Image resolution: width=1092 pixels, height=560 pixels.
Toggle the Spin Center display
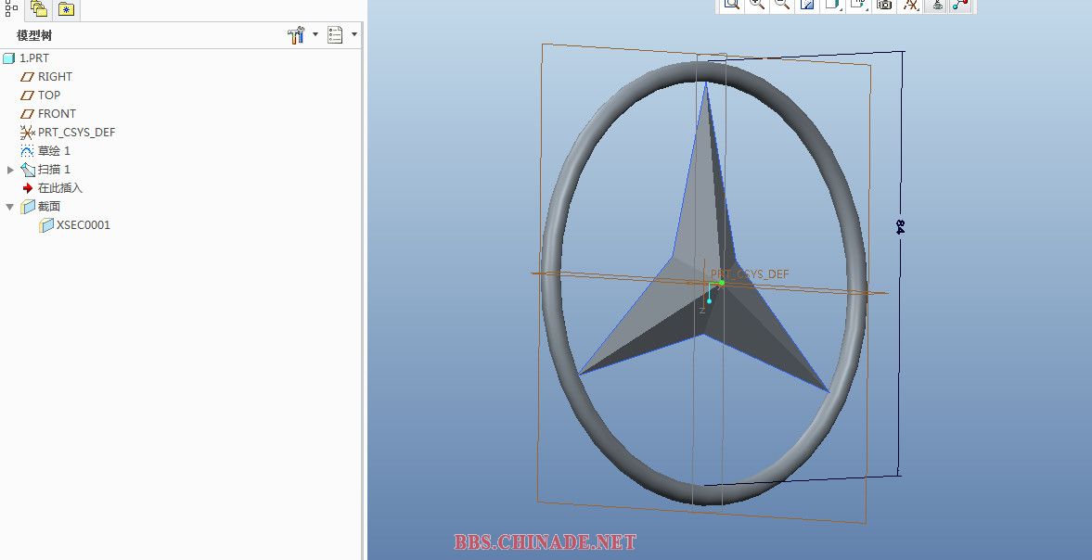click(961, 5)
